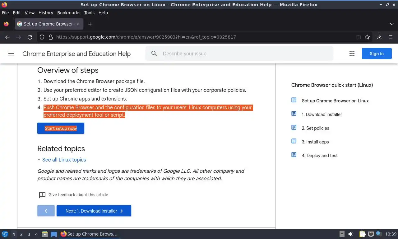This screenshot has height=239, width=398.
Task: Switch to workspace 2 in taskbar
Action: pos(21,234)
